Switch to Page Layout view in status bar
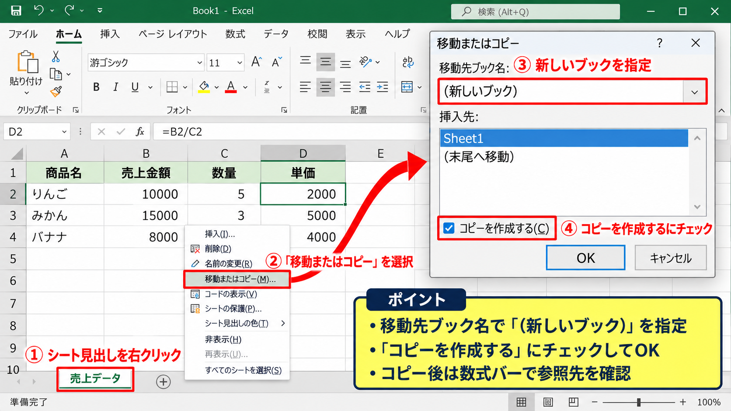The image size is (731, 411). pyautogui.click(x=548, y=402)
